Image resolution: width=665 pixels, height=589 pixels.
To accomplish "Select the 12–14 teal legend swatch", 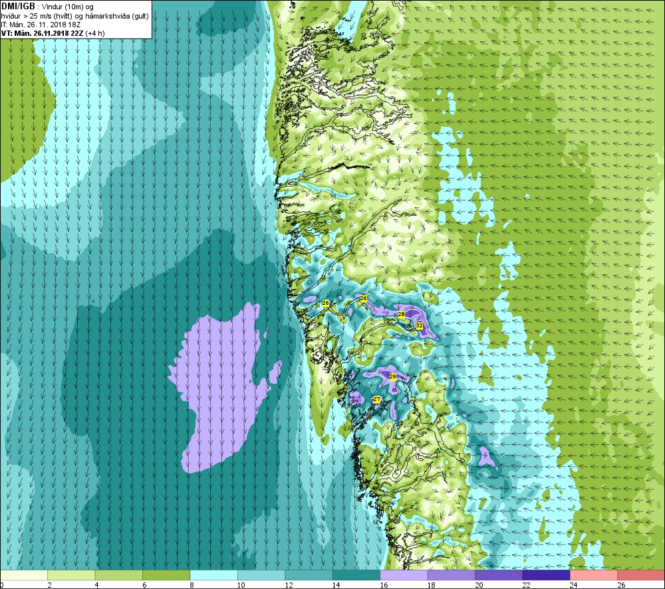I will 309,575.
